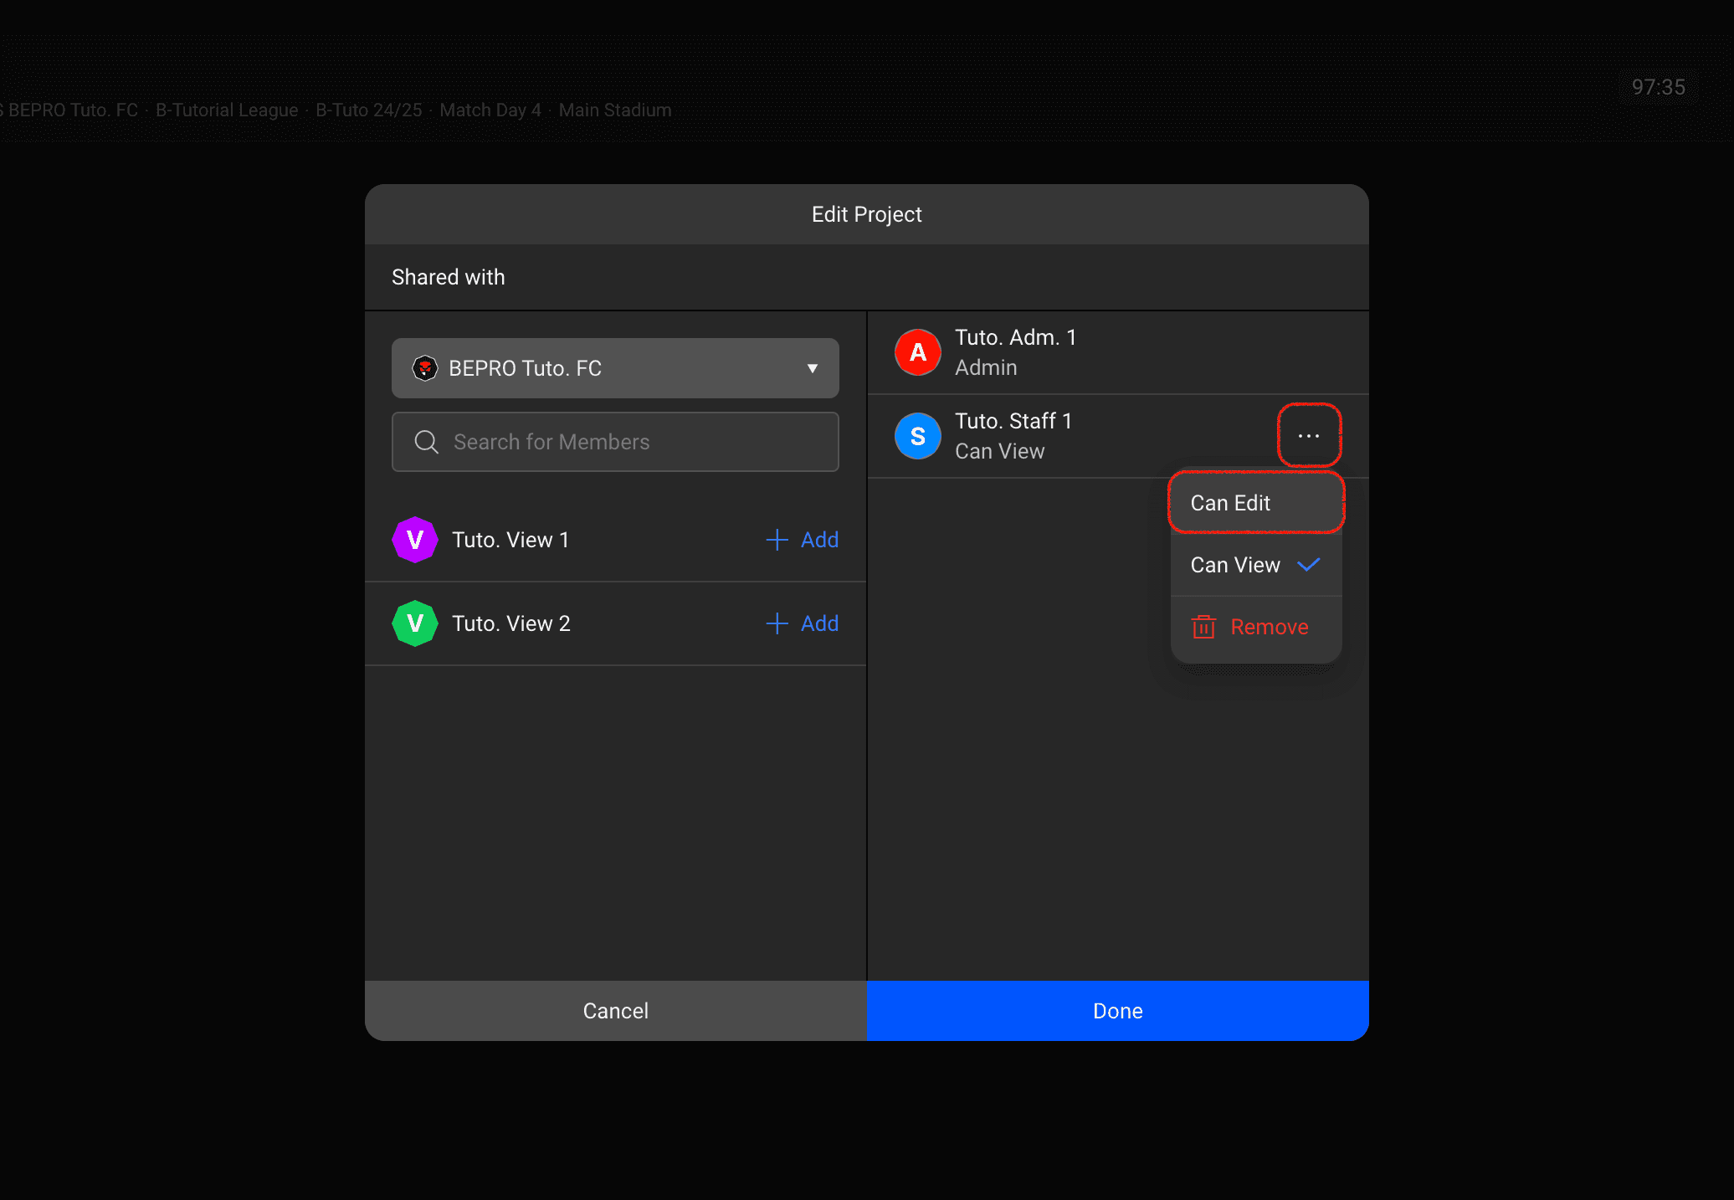Click the three-dots menu for Tuto. Staff 1
Screen dimensions: 1734x1200
[1309, 436]
